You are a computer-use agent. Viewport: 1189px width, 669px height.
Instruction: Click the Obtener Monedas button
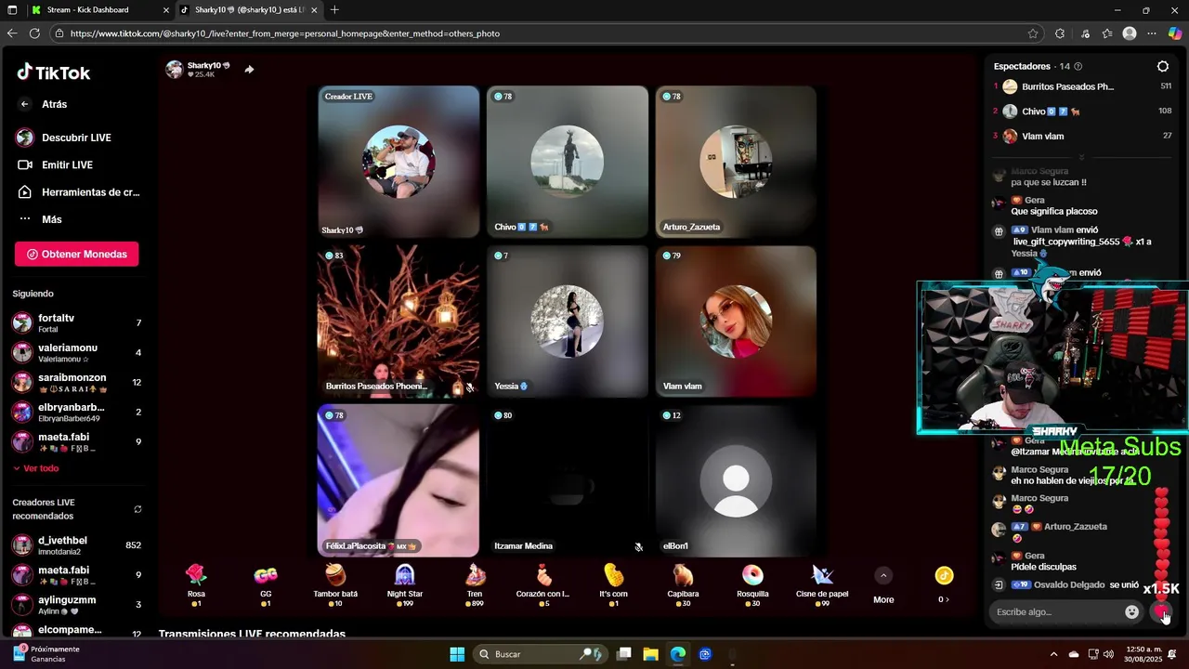click(76, 254)
